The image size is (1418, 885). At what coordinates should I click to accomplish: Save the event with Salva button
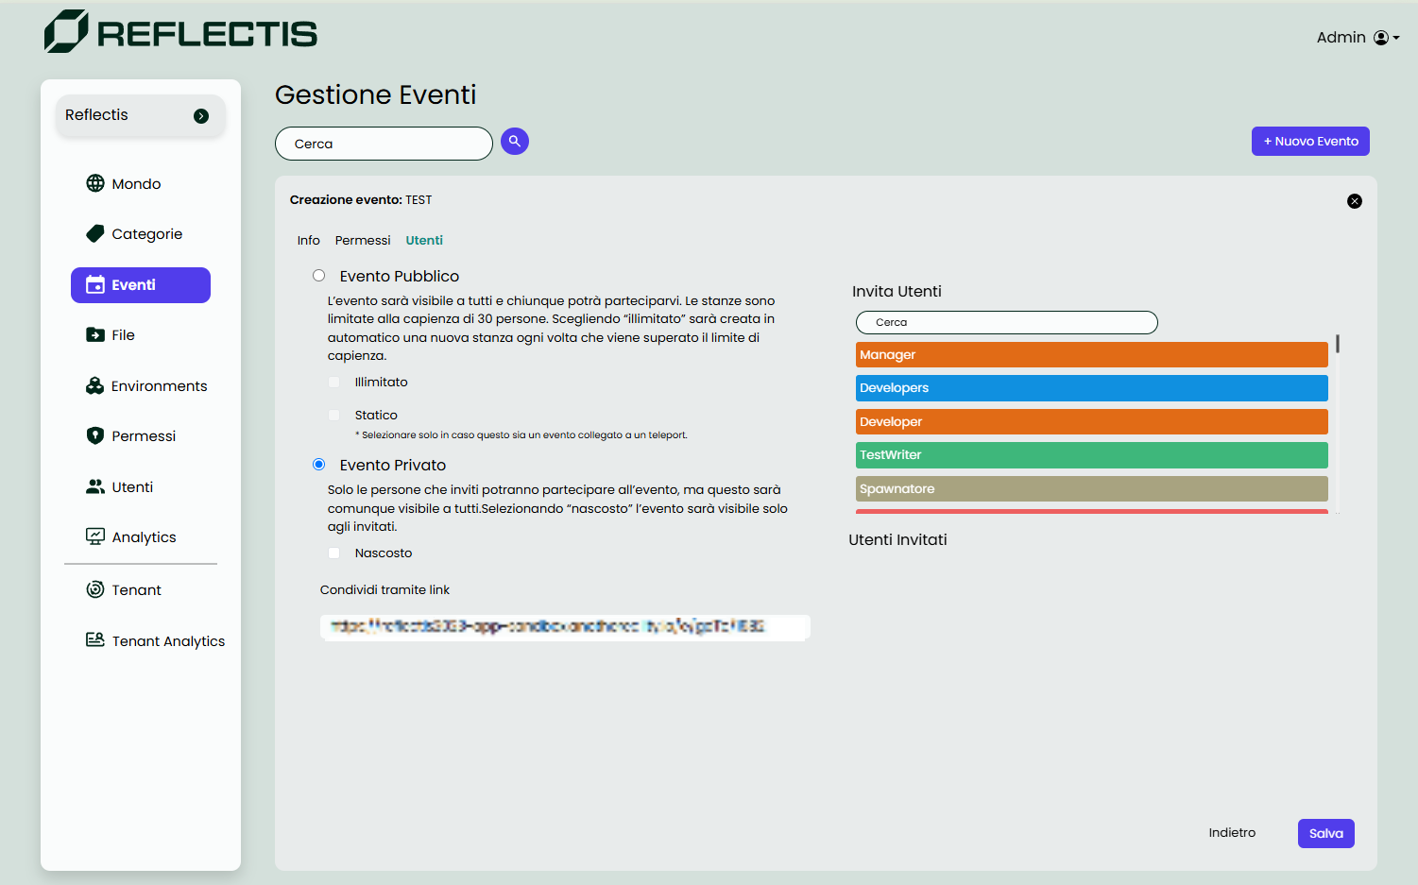point(1325,833)
